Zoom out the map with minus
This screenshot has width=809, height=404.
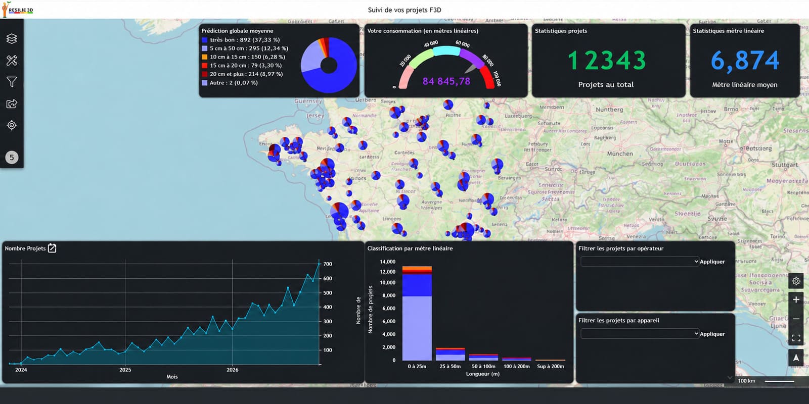pyautogui.click(x=796, y=319)
